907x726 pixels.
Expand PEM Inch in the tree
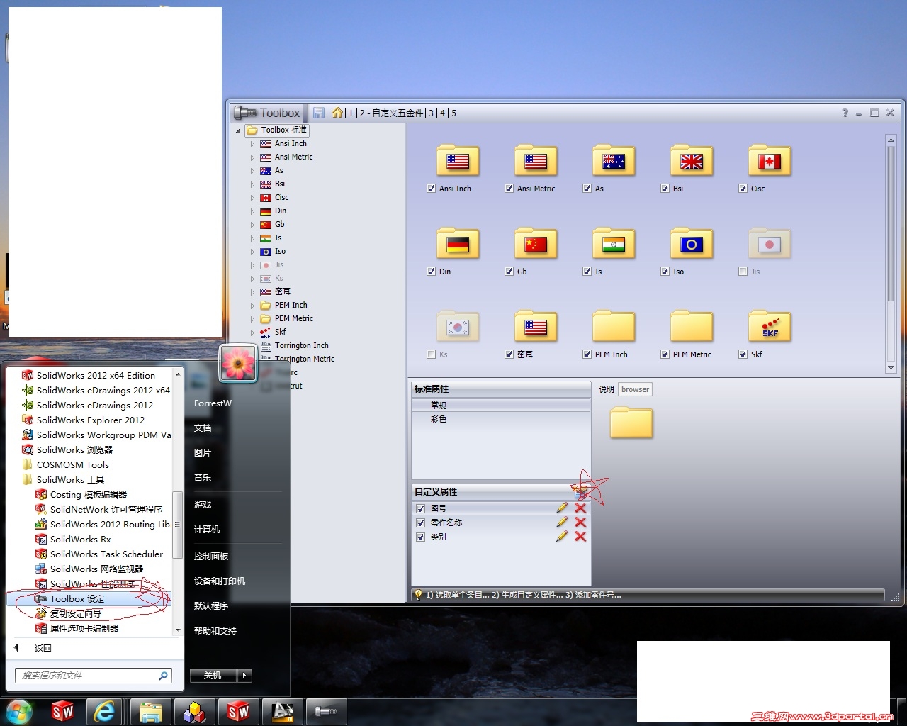coord(252,306)
